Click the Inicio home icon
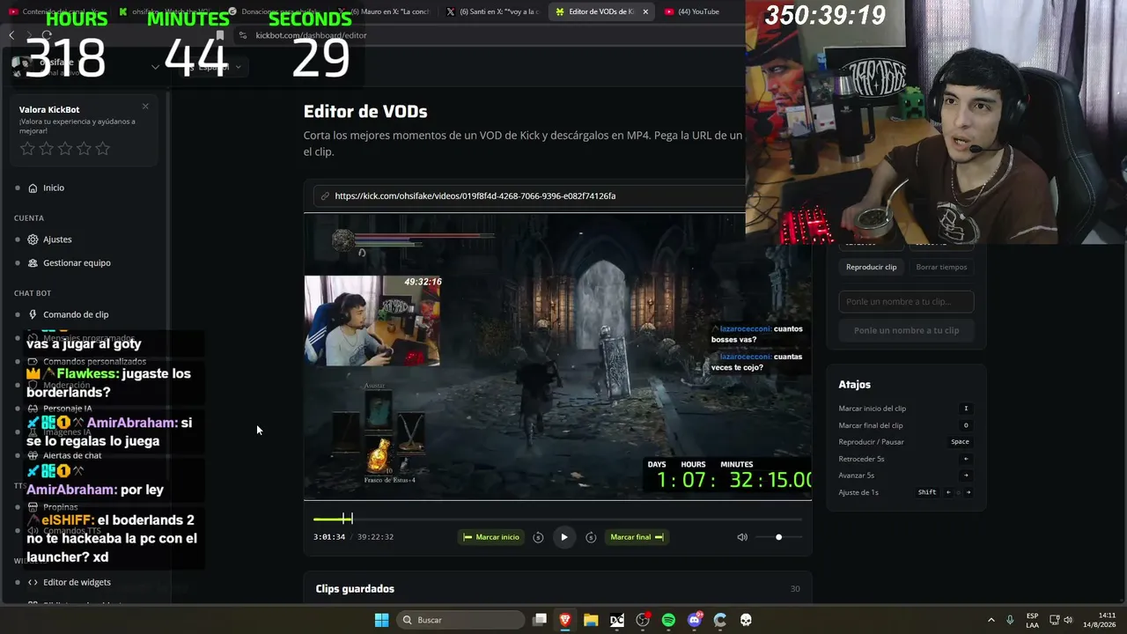Image resolution: width=1127 pixels, height=634 pixels. pyautogui.click(x=33, y=188)
